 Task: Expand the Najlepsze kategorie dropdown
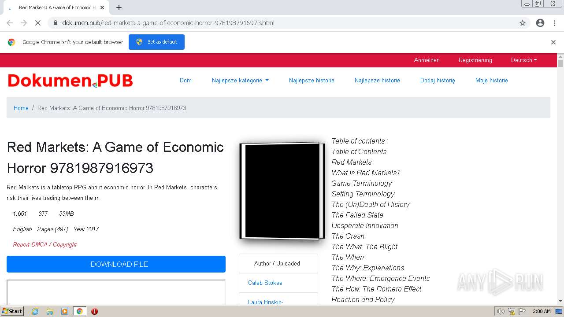click(x=240, y=80)
